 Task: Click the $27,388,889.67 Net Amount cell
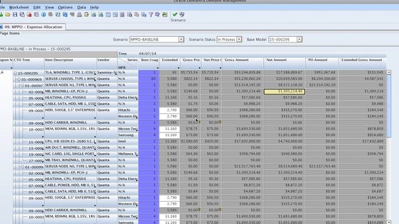click(285, 72)
